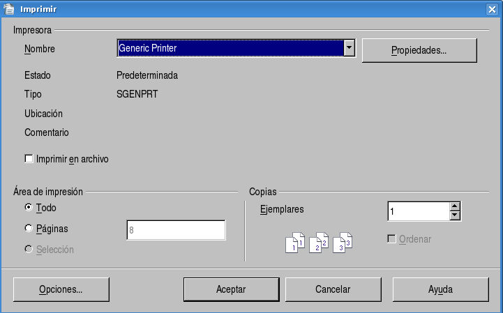This screenshot has width=503, height=313.
Task: Decrease Ejemplares with the down arrow
Action: [455, 215]
